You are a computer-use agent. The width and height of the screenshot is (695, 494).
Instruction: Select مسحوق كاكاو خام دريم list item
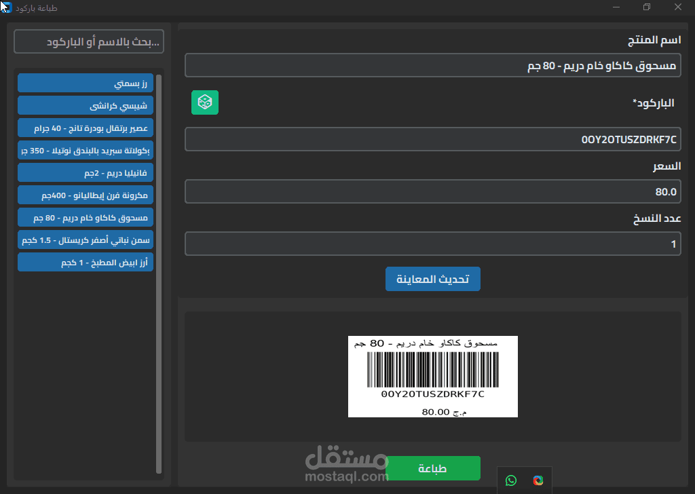86,218
